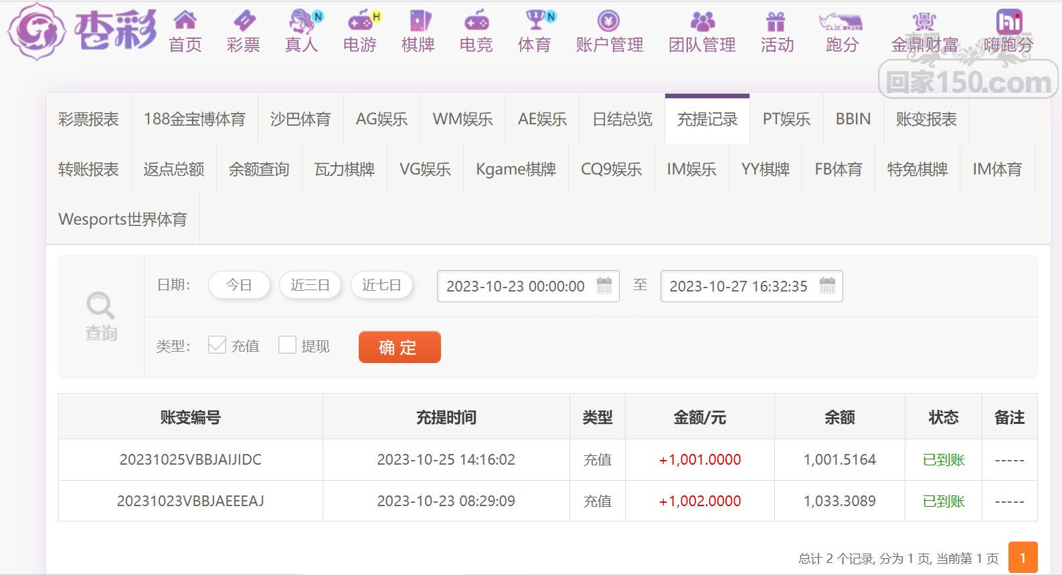Edit end date field 2023-10-27 16:32:35
1062x575 pixels.
click(x=751, y=286)
